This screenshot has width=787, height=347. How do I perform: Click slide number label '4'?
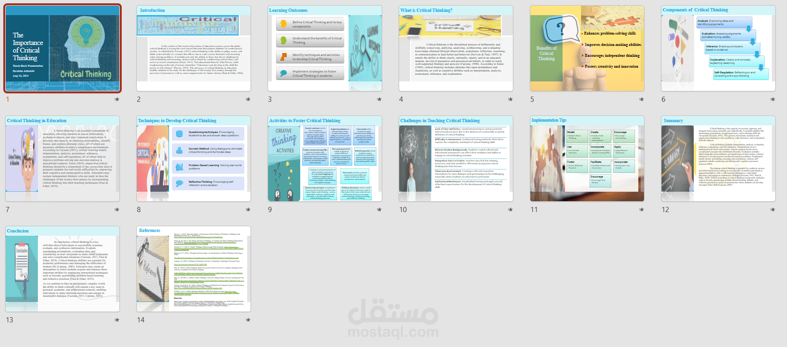point(401,99)
